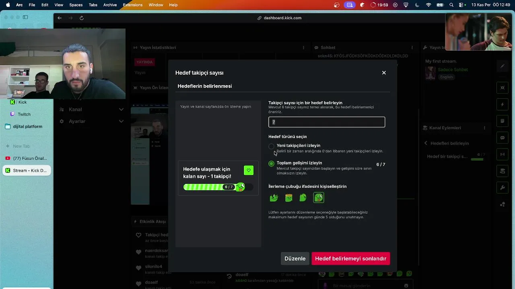Click the battery status icon
The image size is (515, 289).
pos(440,5)
